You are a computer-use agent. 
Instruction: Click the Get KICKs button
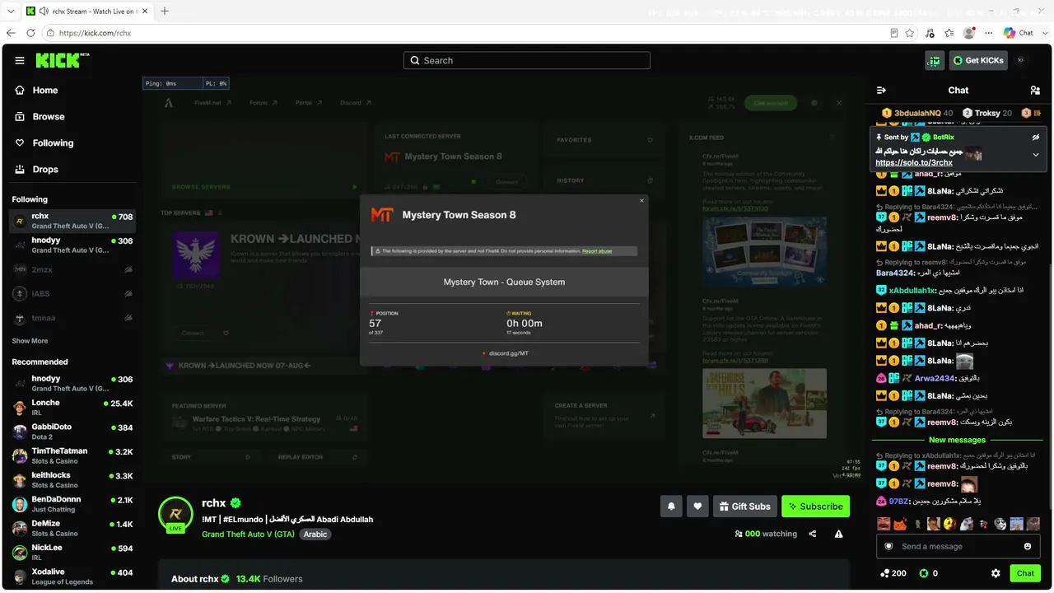point(978,60)
